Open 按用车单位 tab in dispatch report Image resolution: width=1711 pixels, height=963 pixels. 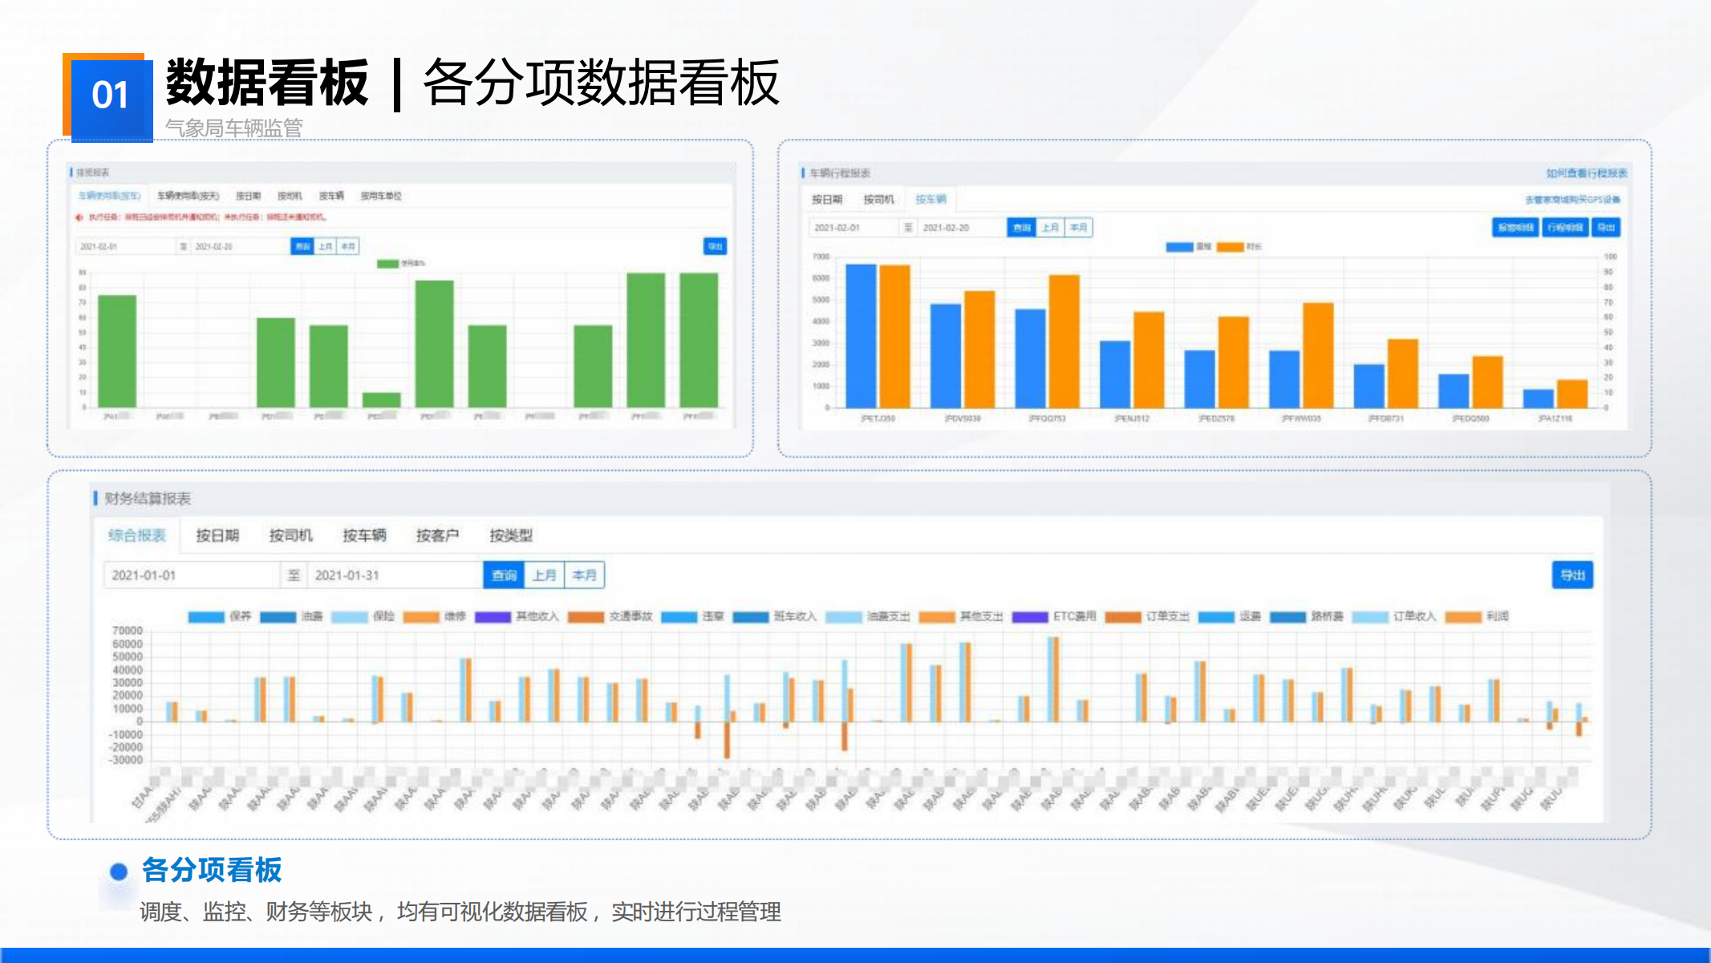(x=381, y=196)
